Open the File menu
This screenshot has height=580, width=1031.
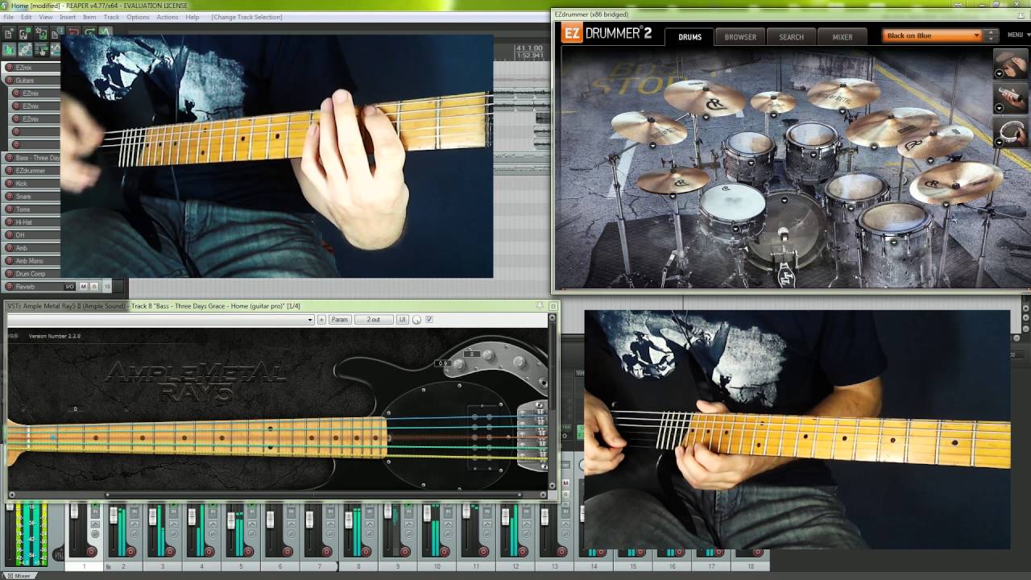pos(8,17)
